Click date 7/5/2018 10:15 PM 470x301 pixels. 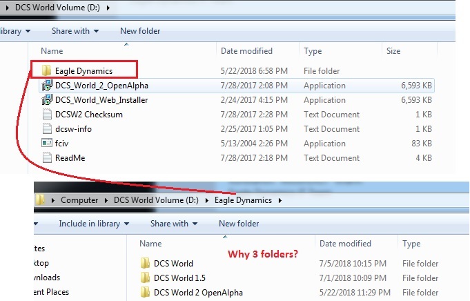353,263
